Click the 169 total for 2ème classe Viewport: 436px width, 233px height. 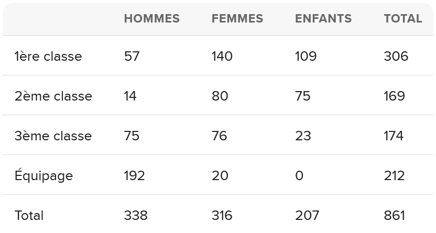click(394, 96)
